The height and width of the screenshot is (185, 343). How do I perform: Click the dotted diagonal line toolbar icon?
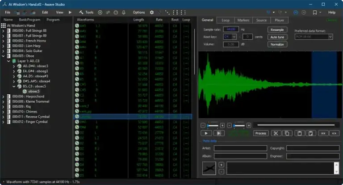167,13
